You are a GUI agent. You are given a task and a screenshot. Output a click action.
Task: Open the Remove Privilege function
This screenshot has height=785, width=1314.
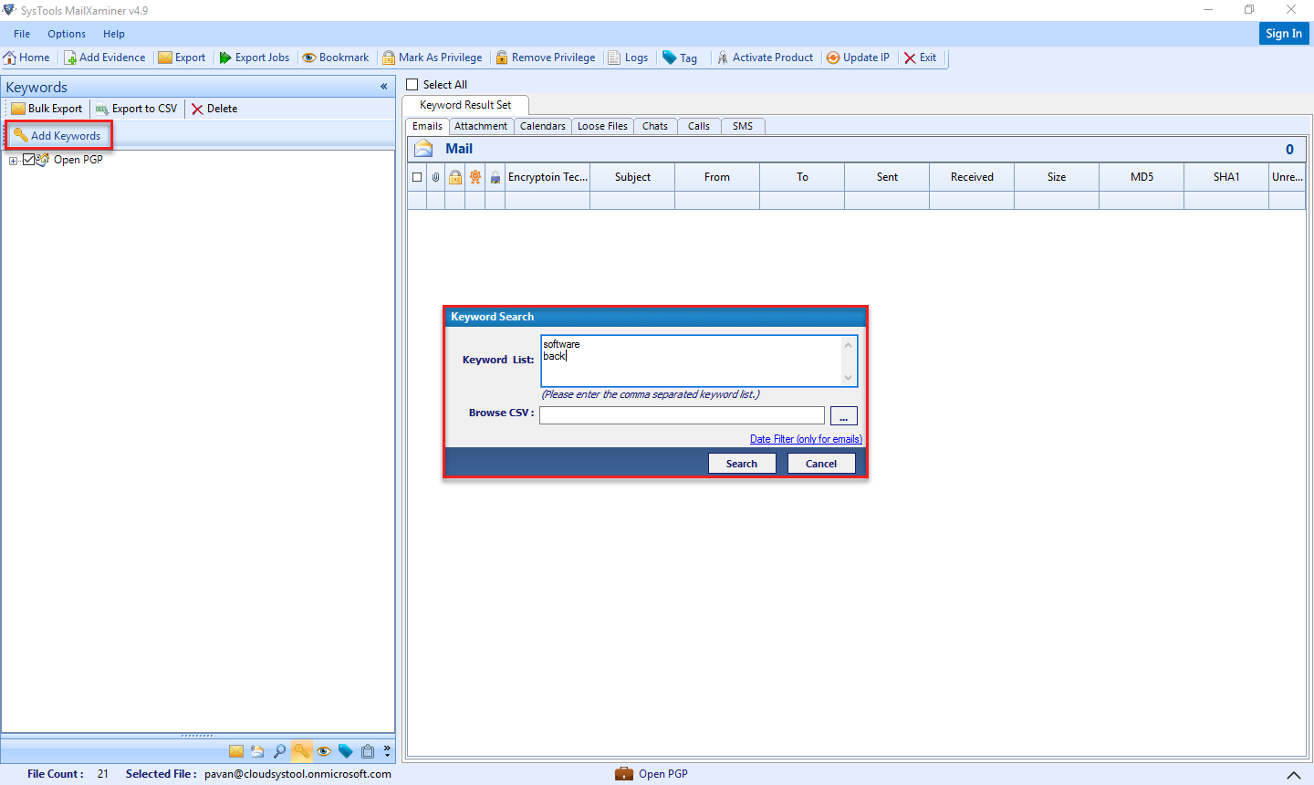[x=546, y=57]
